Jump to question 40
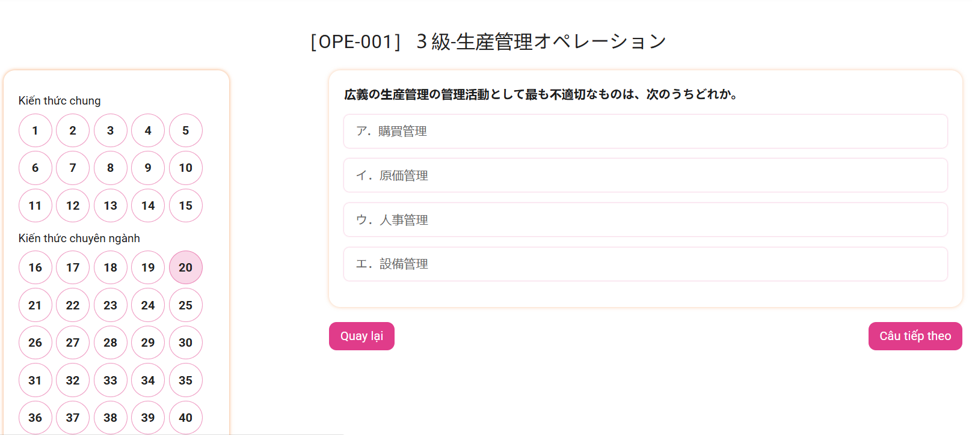 tap(186, 418)
